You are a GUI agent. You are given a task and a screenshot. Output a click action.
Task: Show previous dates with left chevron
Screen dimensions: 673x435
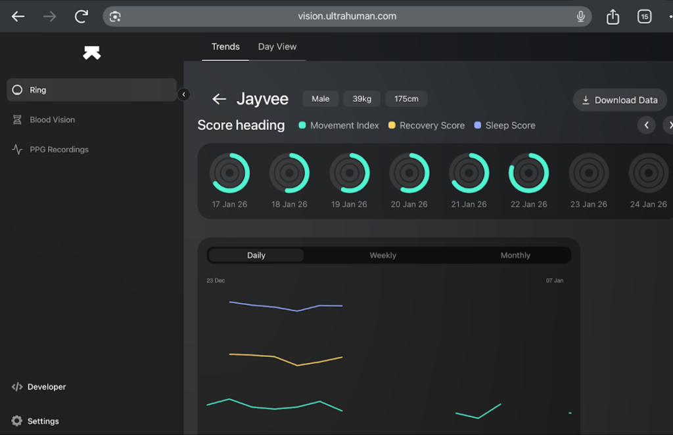click(x=646, y=125)
